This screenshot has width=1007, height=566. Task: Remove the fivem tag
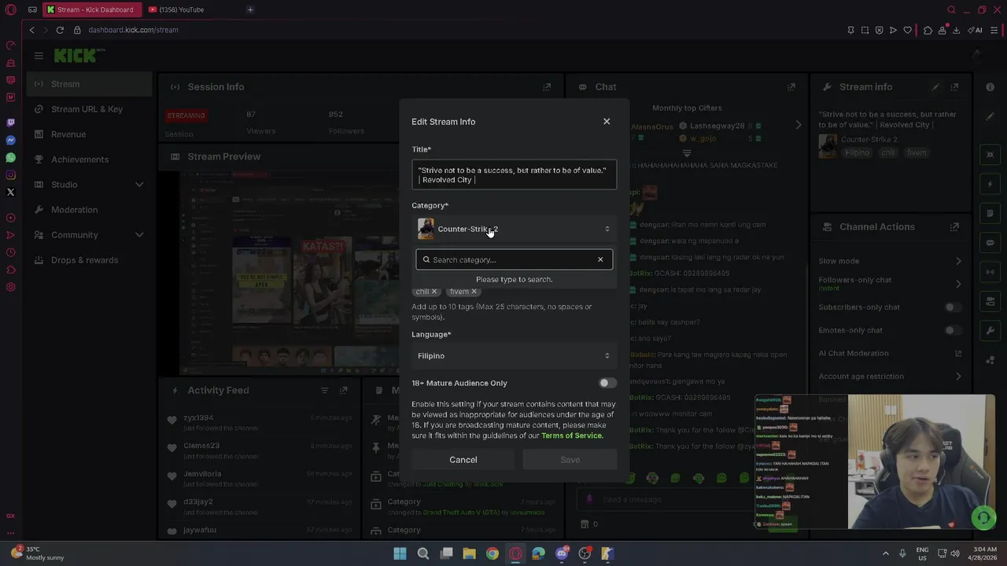pos(474,292)
